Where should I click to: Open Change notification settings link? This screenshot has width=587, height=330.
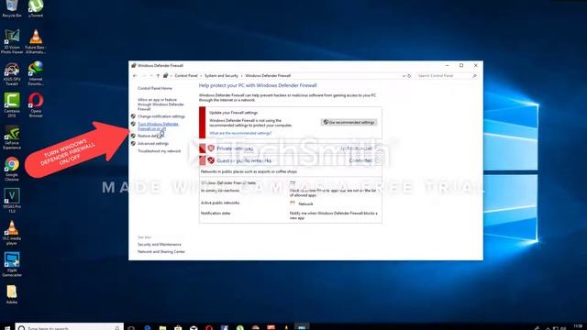tap(161, 116)
